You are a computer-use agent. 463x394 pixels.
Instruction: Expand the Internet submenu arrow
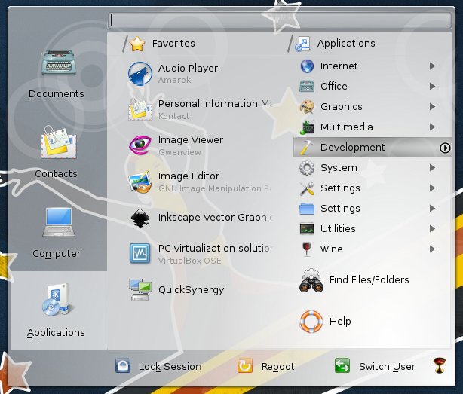pos(432,66)
